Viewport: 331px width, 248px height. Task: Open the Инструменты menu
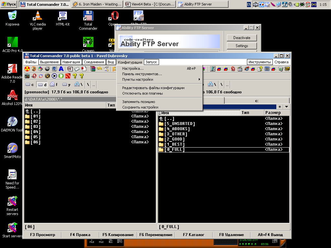pos(260,62)
